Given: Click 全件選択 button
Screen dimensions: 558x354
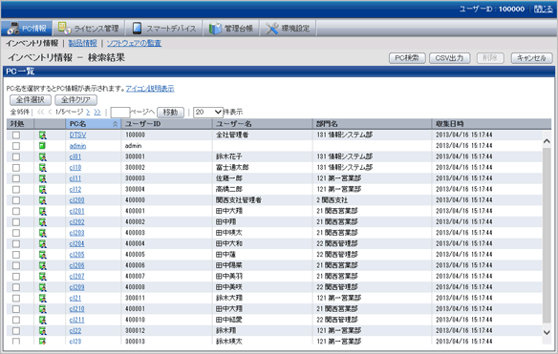Looking at the screenshot, I should click(x=31, y=100).
